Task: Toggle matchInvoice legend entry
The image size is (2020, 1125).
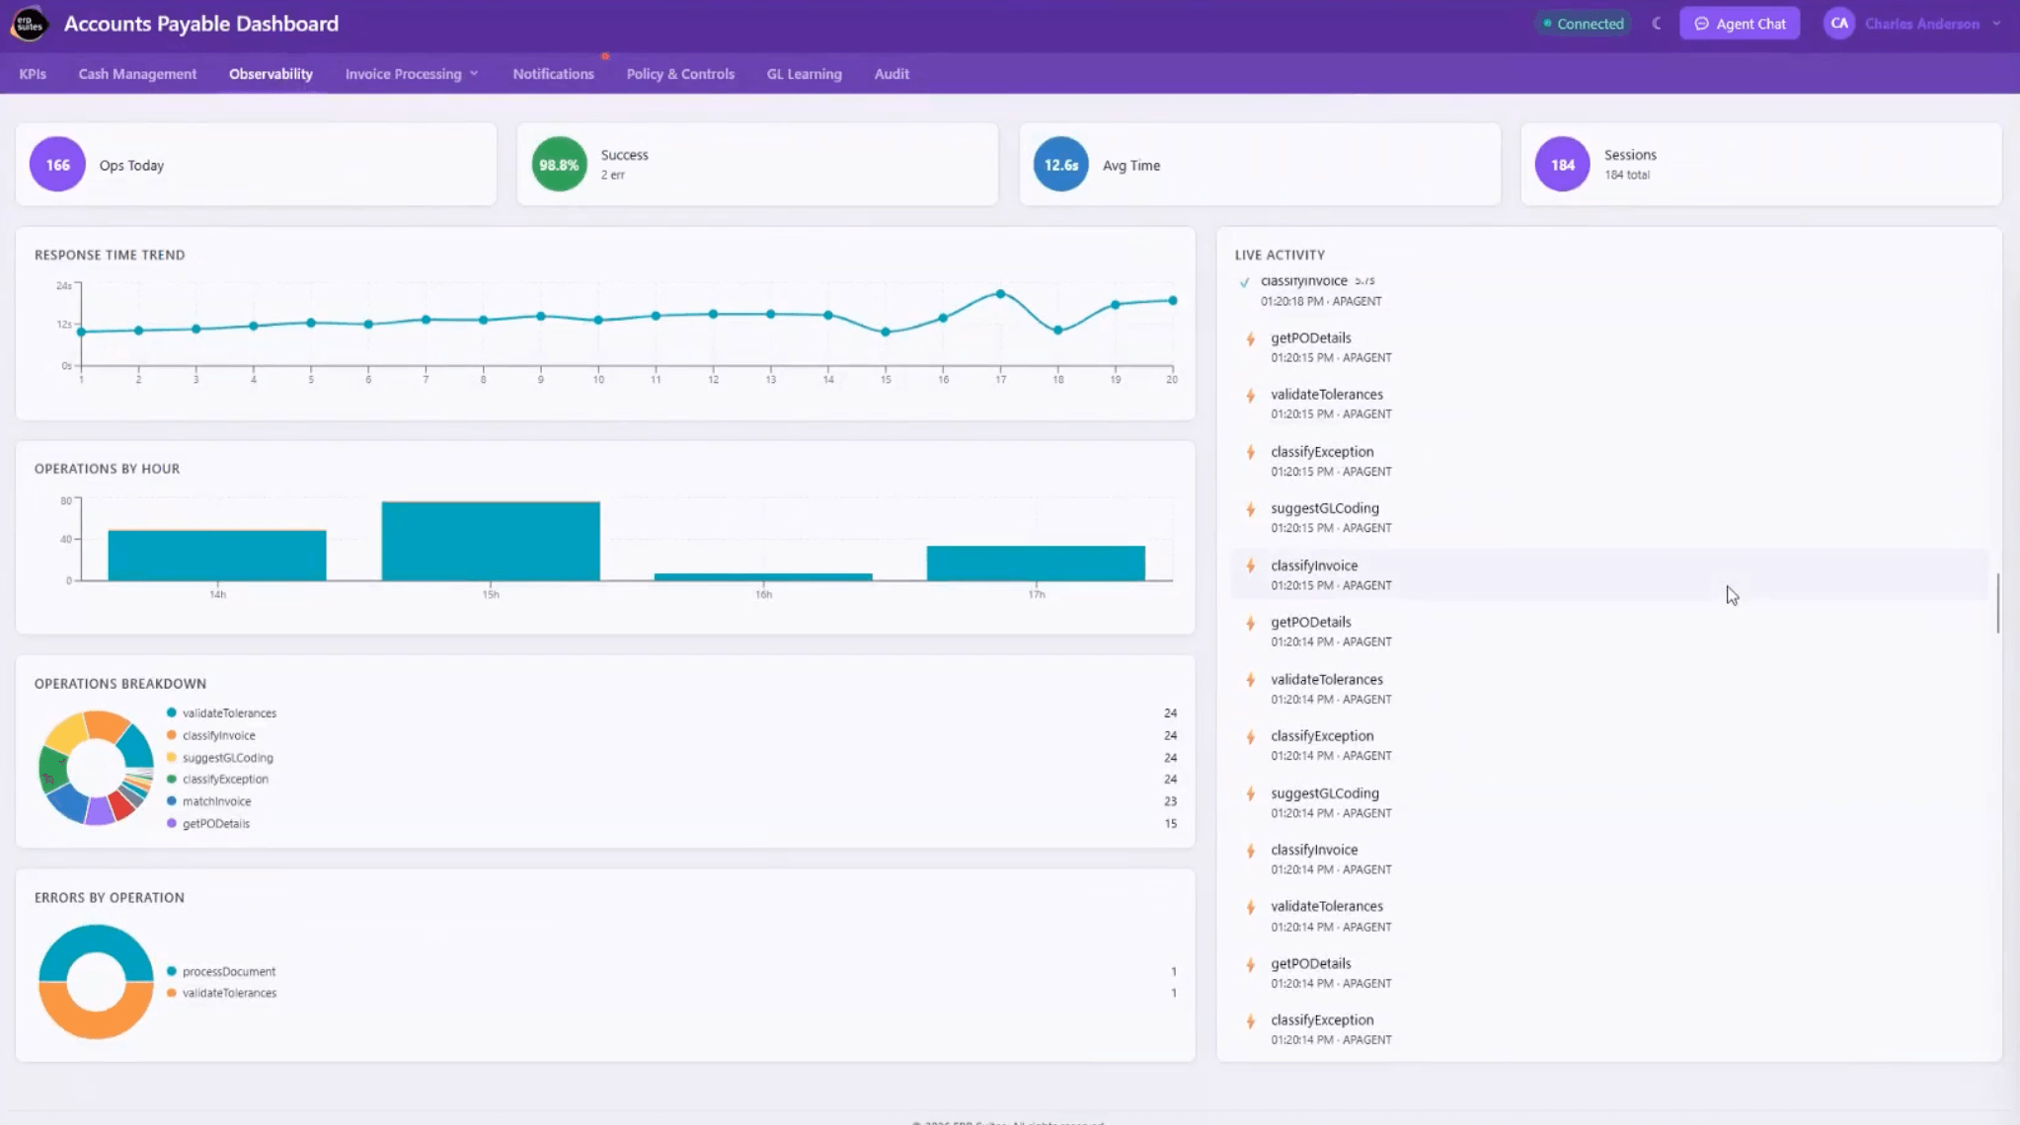Action: (x=209, y=801)
